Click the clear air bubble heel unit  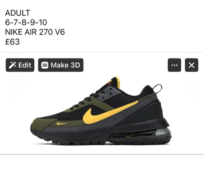coord(163,133)
